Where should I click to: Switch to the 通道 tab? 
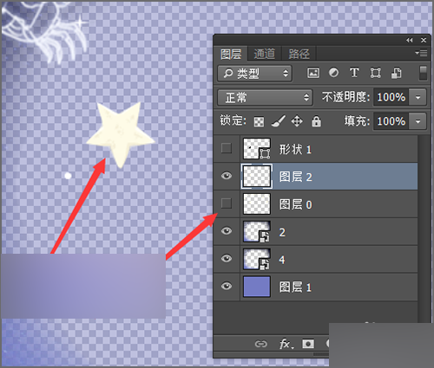pyautogui.click(x=264, y=54)
